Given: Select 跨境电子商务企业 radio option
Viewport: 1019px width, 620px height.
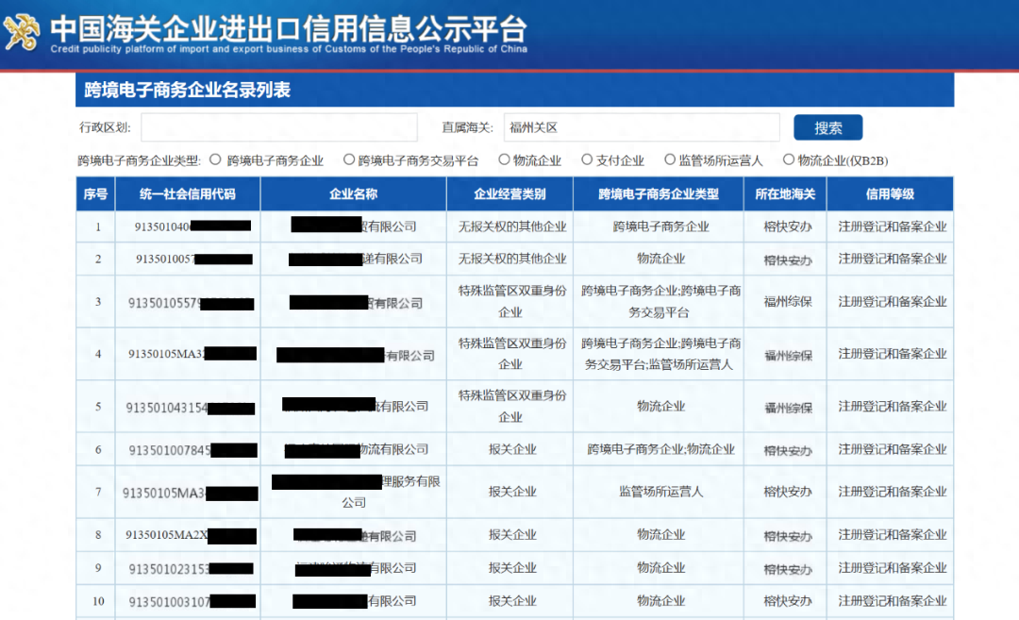Looking at the screenshot, I should 215,159.
